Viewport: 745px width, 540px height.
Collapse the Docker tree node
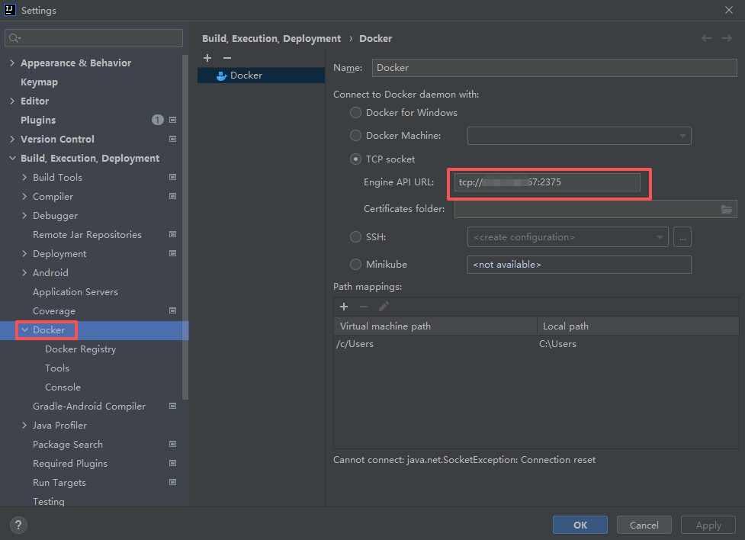[x=24, y=330]
